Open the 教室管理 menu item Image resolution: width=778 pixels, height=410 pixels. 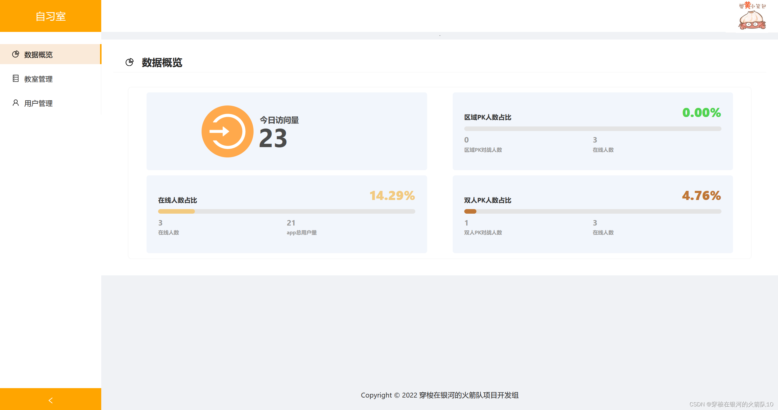(38, 79)
